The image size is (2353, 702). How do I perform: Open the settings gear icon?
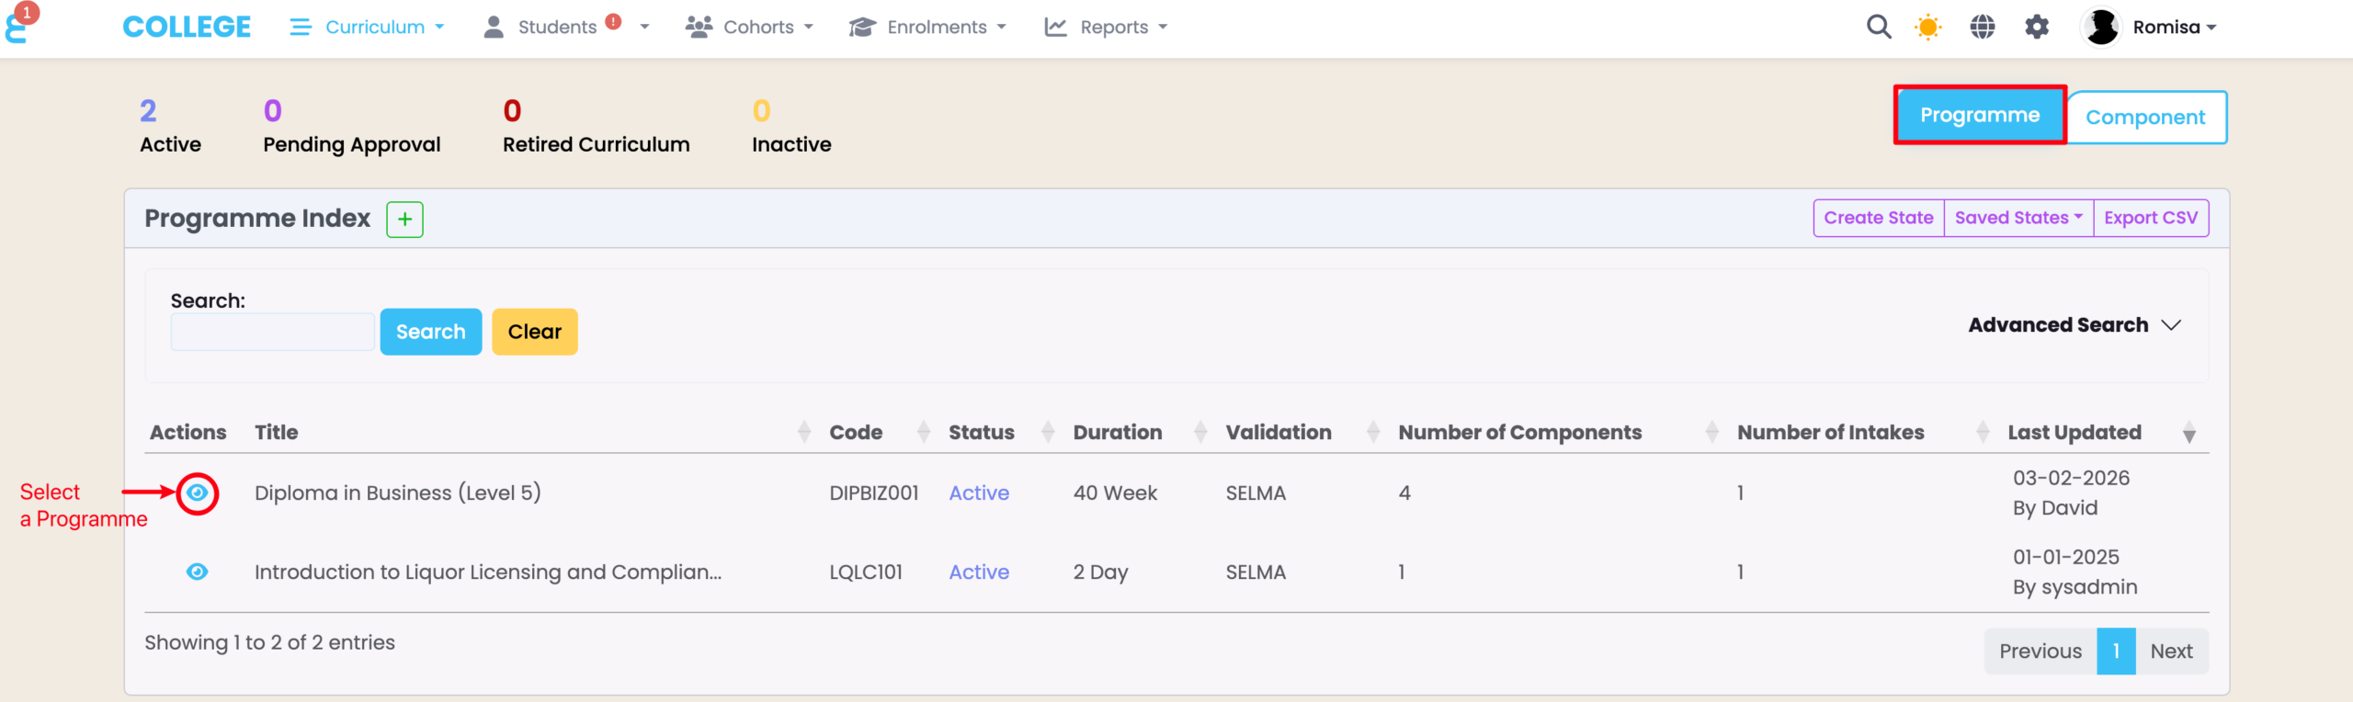2037,28
